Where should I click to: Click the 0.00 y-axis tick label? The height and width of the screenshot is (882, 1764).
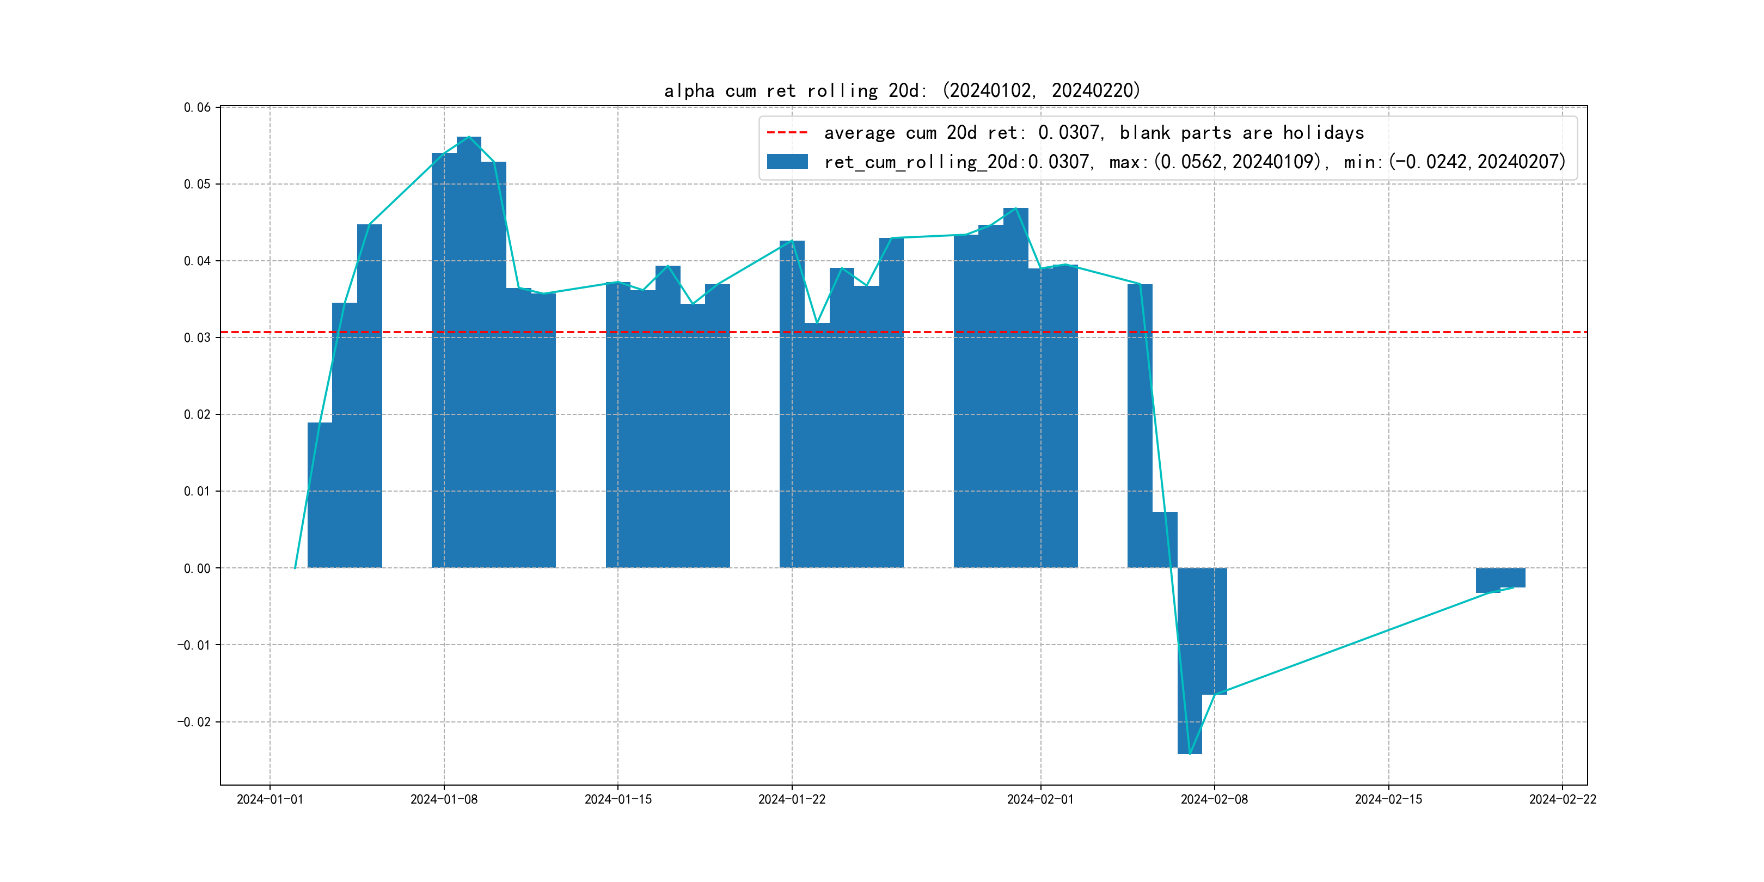coord(197,568)
